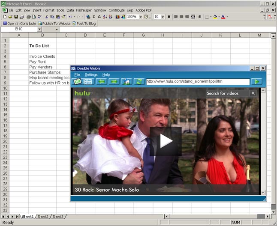Go forward in Double Vision browser
277x226 pixels.
(114, 82)
